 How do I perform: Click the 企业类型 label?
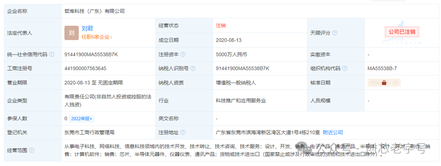[x=17, y=101]
